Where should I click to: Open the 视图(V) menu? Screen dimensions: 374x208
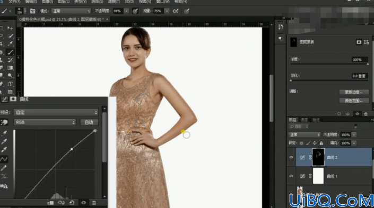pyautogui.click(x=145, y=2)
